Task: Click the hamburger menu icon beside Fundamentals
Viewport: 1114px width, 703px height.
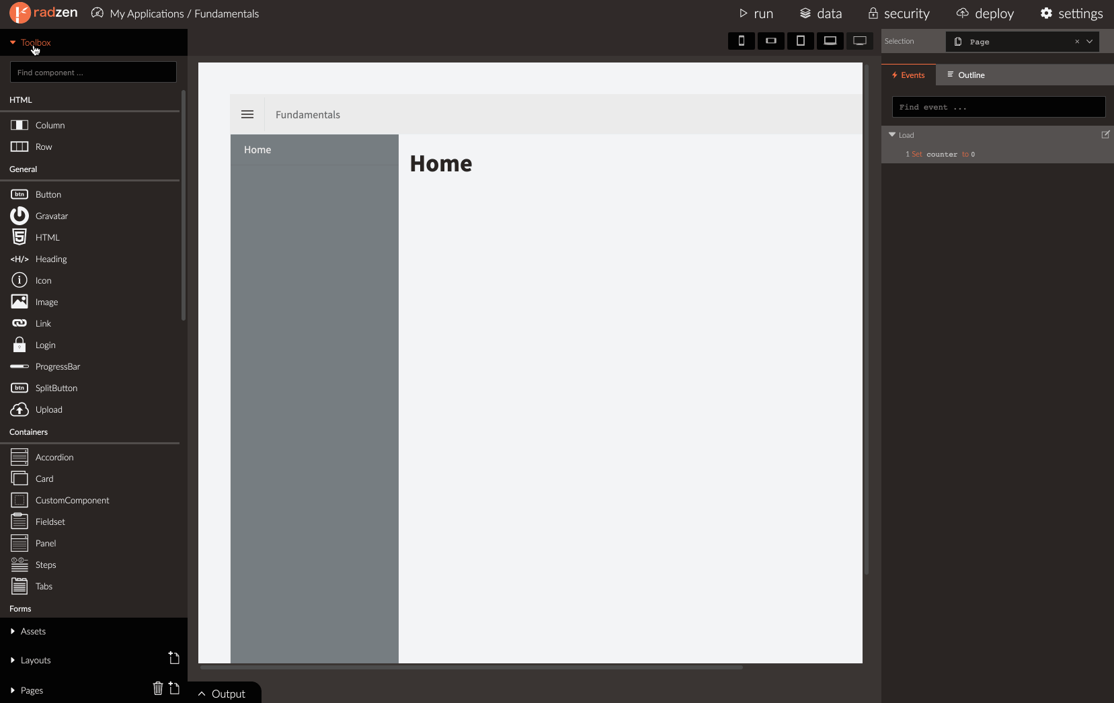Action: click(x=247, y=114)
